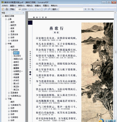Click the 七言古诗 bookmark label
This screenshot has width=117, height=122.
[x=14, y=41]
